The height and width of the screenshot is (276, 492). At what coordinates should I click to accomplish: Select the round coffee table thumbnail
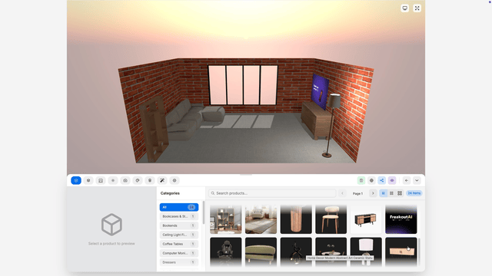click(331, 251)
